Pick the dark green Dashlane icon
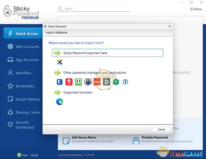The width and height of the screenshot is (206, 159). coord(107,82)
